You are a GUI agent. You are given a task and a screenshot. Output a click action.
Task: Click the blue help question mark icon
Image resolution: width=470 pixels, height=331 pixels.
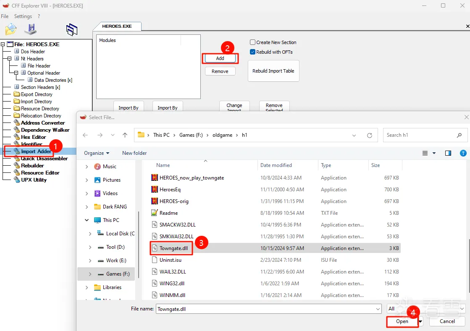click(x=463, y=153)
